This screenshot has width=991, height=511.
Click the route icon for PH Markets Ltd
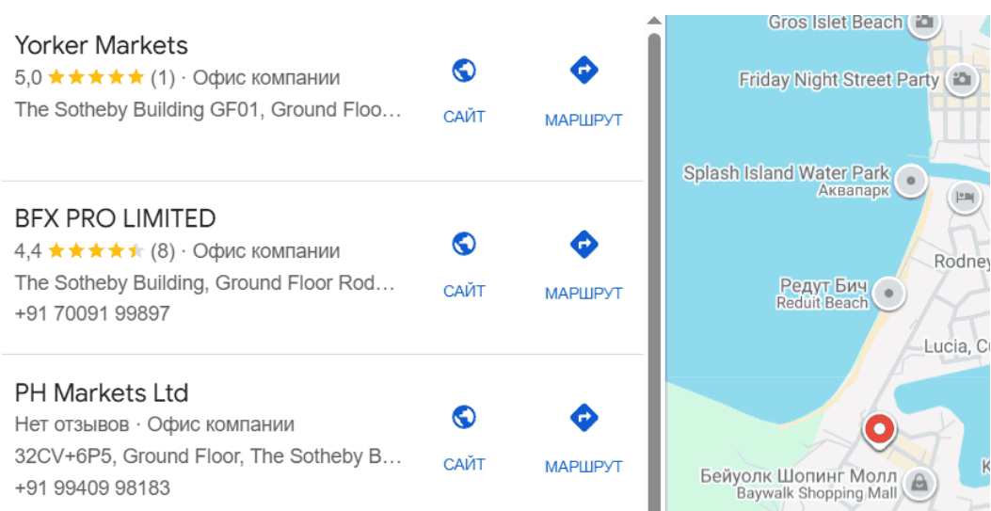pyautogui.click(x=583, y=417)
